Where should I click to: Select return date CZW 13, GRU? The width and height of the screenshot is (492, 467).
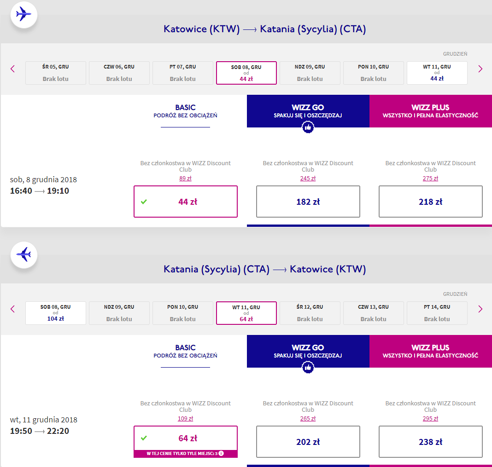tap(374, 313)
